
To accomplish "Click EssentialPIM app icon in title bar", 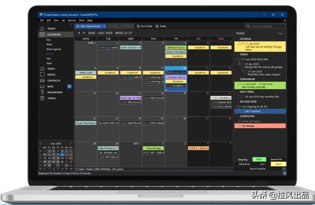I will pos(41,15).
